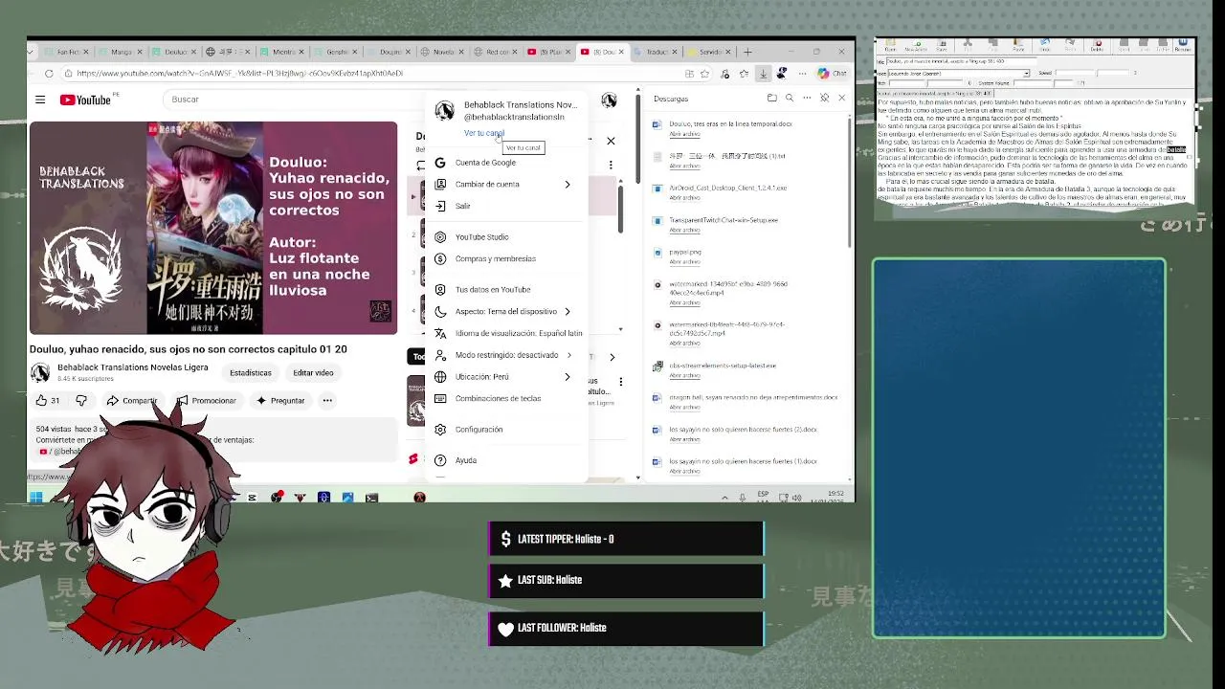Open playlist three-dot options menu

click(x=611, y=166)
